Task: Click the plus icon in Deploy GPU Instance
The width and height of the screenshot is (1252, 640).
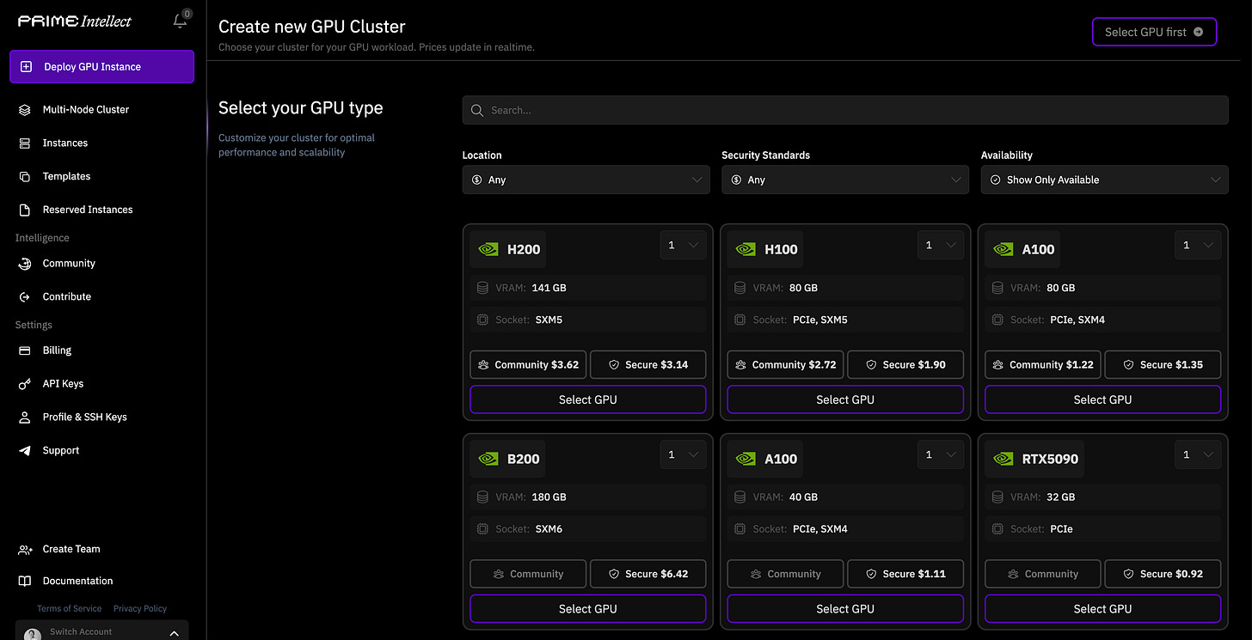Action: tap(26, 66)
